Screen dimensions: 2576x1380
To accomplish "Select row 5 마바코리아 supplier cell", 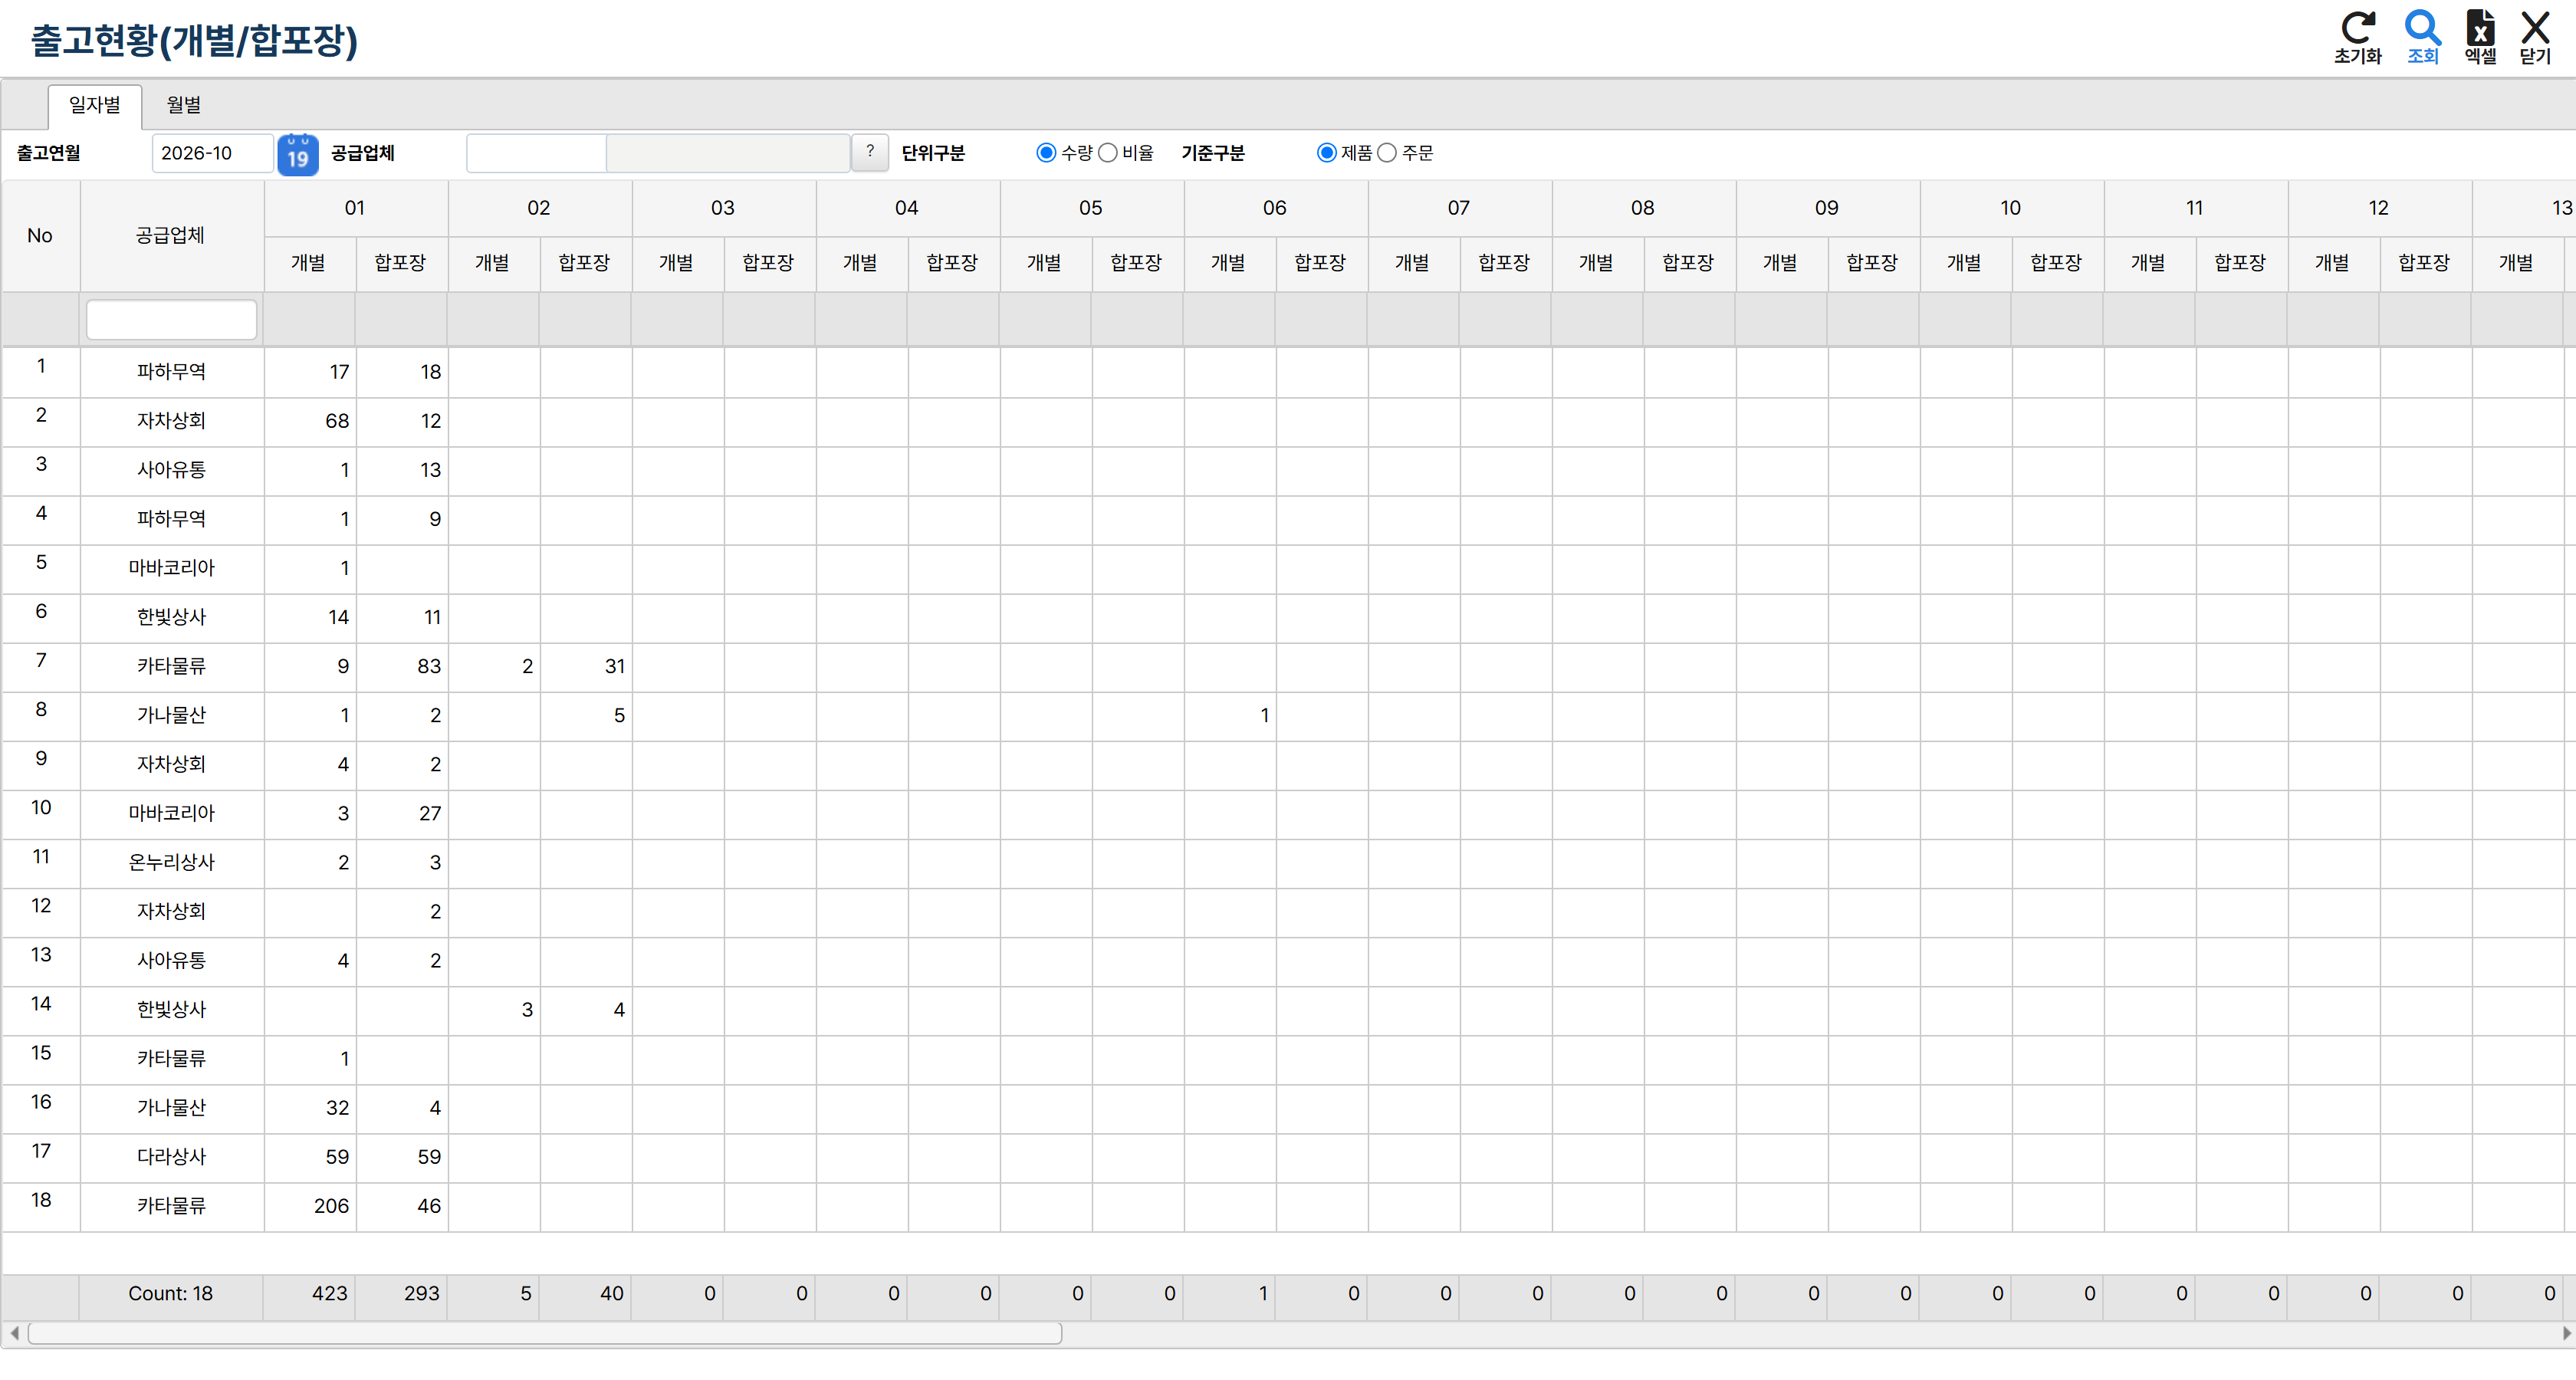I will [x=171, y=568].
